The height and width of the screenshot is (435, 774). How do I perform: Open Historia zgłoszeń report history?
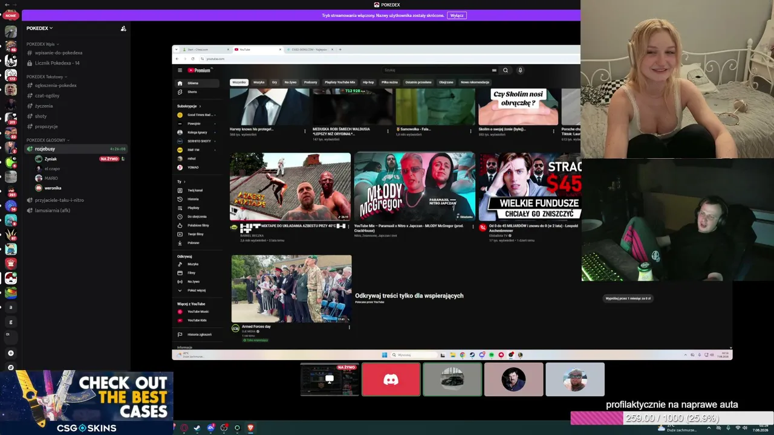coord(197,334)
